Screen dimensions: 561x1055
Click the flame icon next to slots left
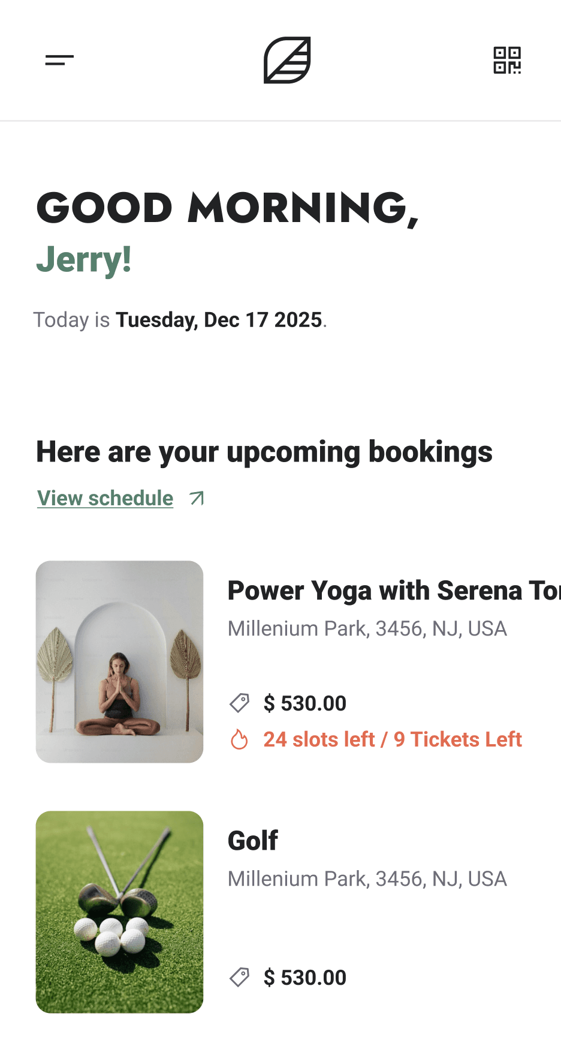click(x=239, y=739)
